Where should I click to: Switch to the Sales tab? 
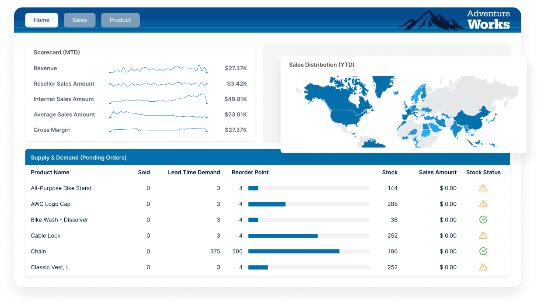point(79,20)
